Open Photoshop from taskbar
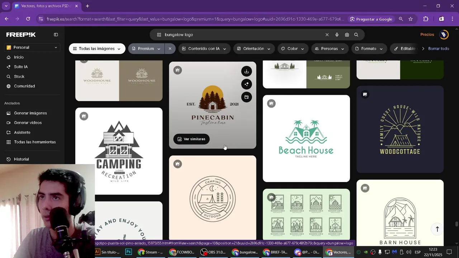Viewport: 459px width, 258px height. pos(128,252)
